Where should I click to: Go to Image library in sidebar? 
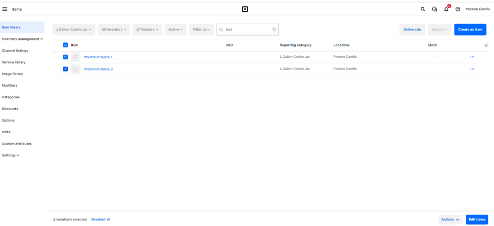12,74
